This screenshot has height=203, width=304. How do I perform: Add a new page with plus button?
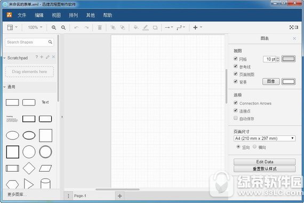tap(119, 196)
